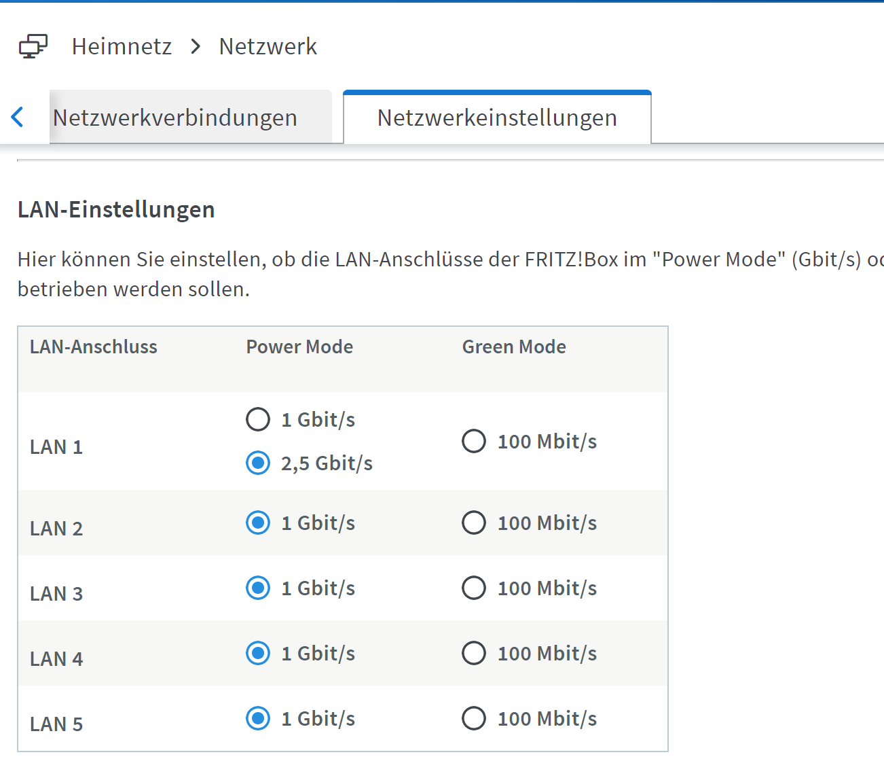The height and width of the screenshot is (778, 884).
Task: Set LAN 1 to 100 Mbit/s Green Mode
Action: (474, 441)
